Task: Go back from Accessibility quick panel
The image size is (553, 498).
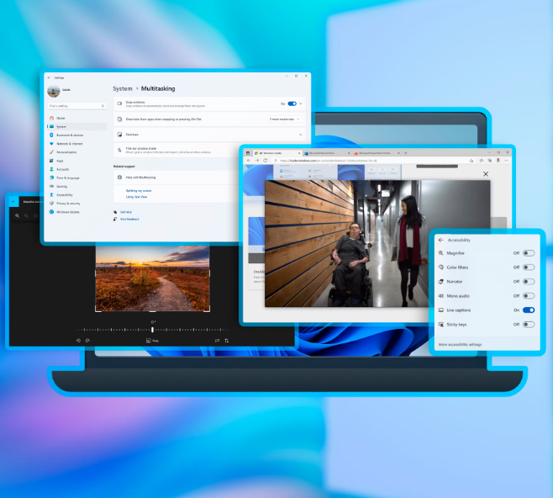Action: point(441,240)
